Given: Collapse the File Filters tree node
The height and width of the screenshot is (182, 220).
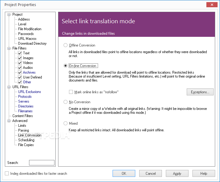Looking at the screenshot, I should 9,48.
